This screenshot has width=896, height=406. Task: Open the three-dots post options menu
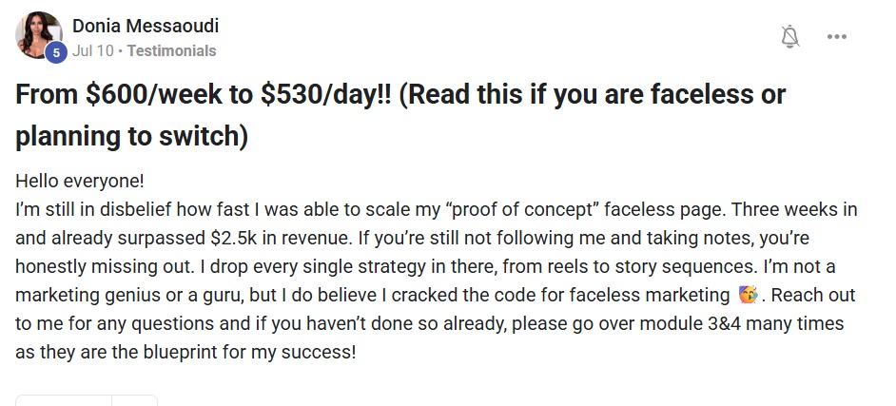[837, 37]
